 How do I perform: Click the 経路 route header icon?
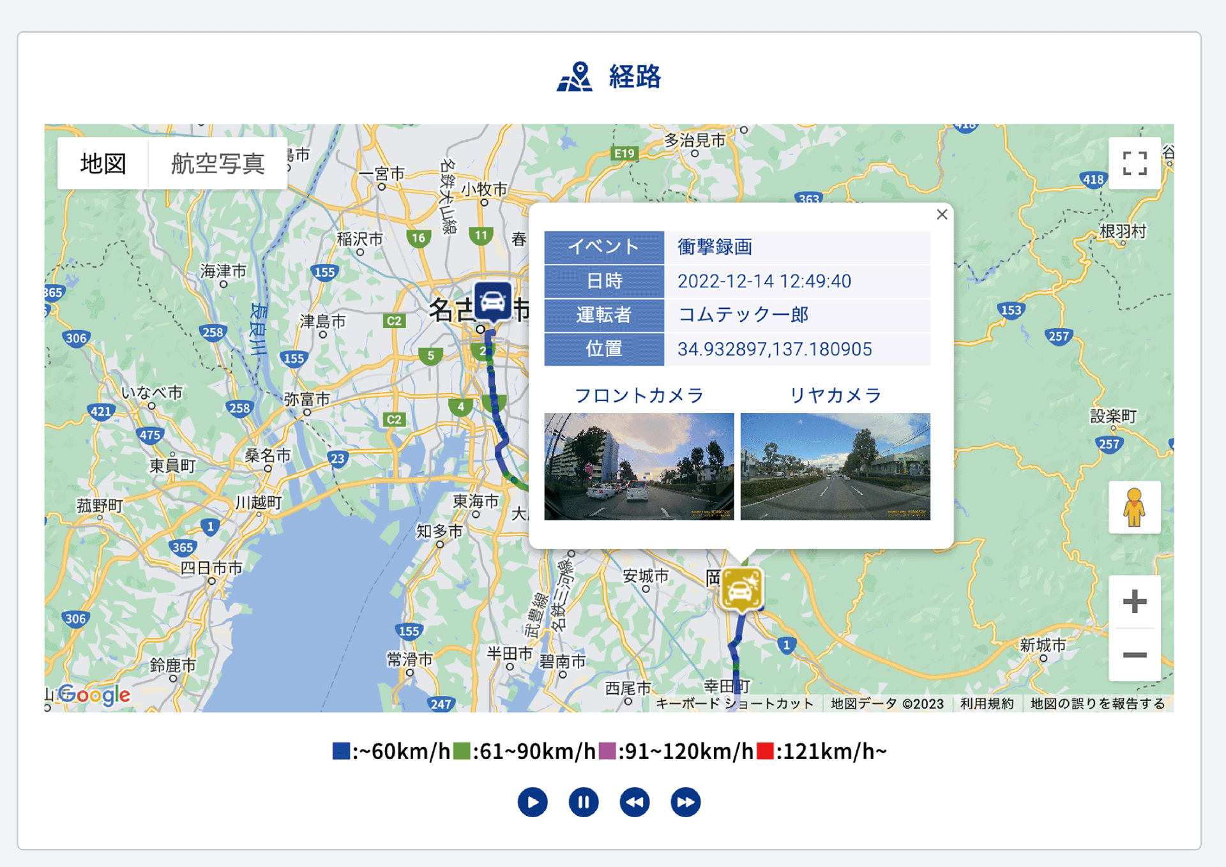575,77
